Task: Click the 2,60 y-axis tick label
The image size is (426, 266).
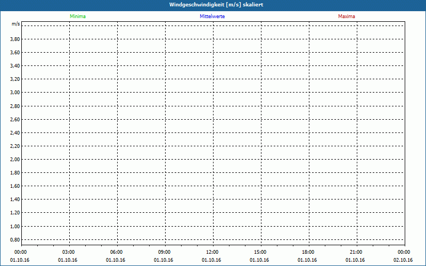Action: [x=15, y=120]
